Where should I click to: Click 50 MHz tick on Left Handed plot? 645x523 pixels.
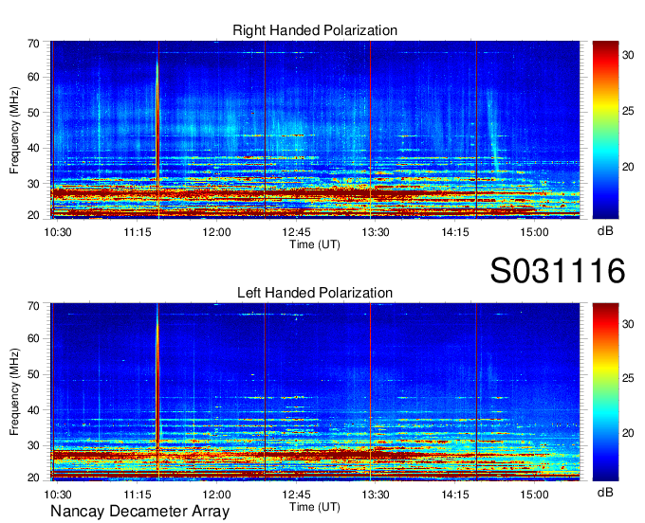[34, 374]
